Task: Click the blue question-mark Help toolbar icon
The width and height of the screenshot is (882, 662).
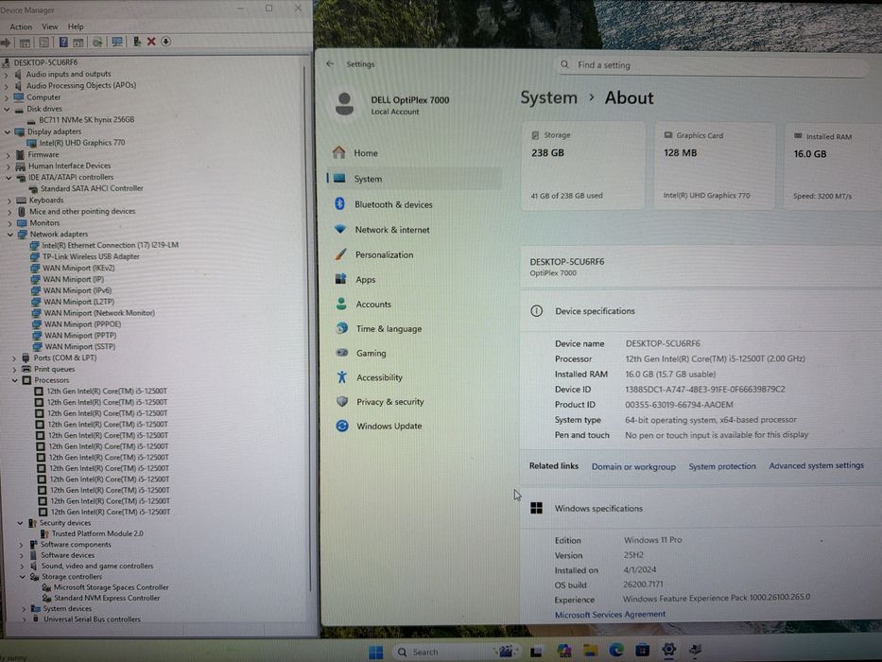Action: (63, 43)
